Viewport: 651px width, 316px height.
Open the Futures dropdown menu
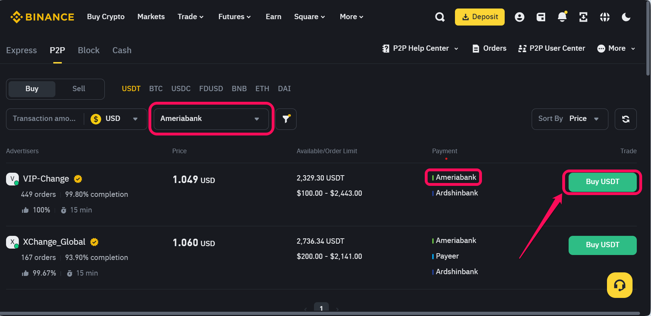234,17
